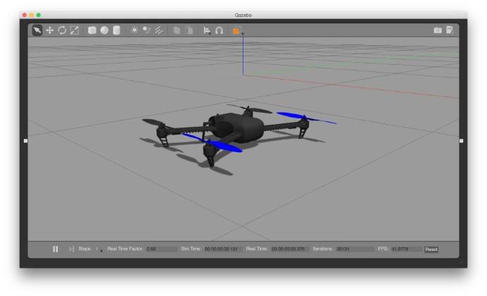The image size is (487, 296).
Task: Click the left panel splitter handle
Action: pyautogui.click(x=26, y=141)
